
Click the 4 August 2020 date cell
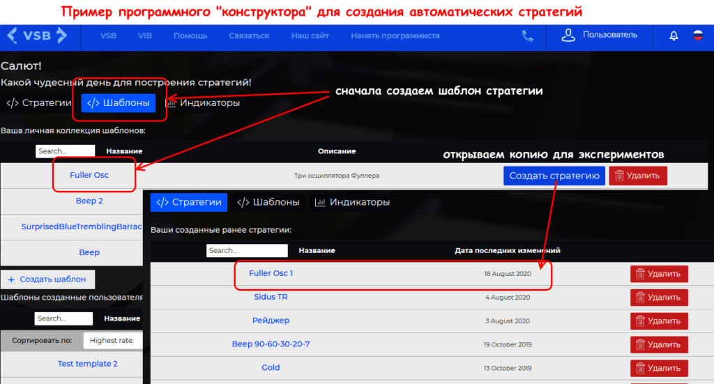point(508,298)
